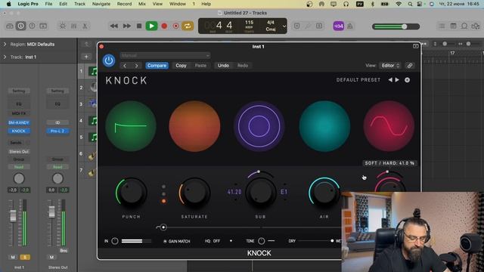Click the Copy button
The height and width of the screenshot is (272, 484).
tap(181, 66)
